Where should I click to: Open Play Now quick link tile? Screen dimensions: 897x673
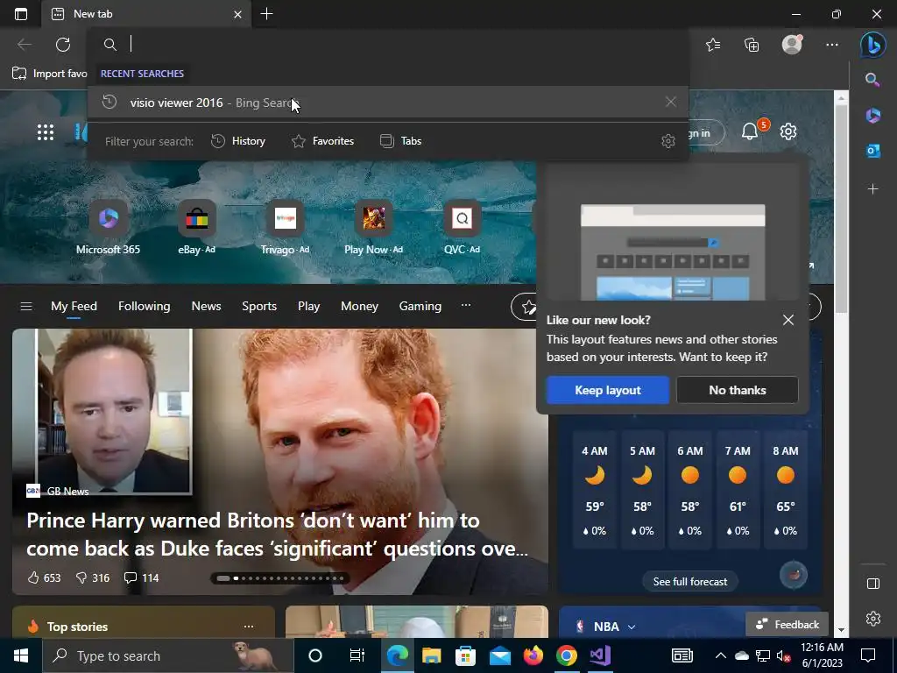click(x=373, y=227)
